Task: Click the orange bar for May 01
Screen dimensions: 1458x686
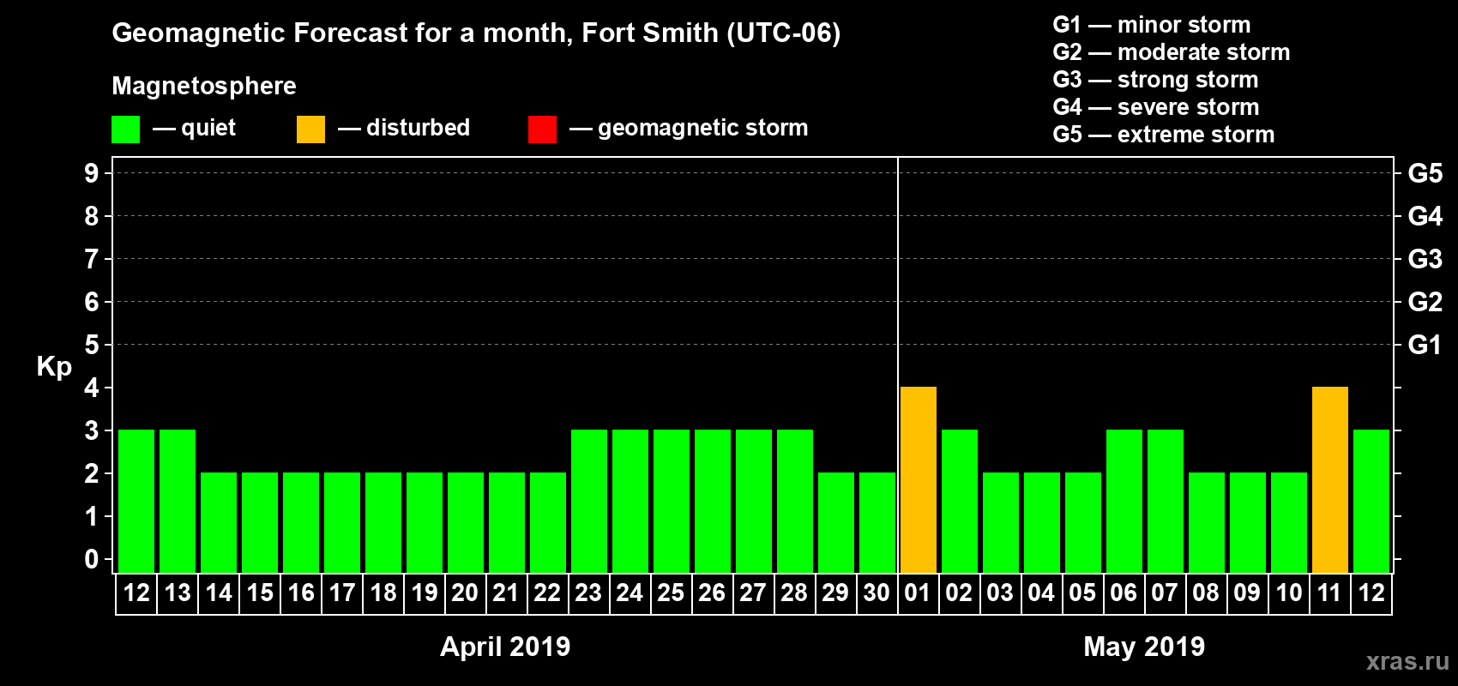Action: 919,479
